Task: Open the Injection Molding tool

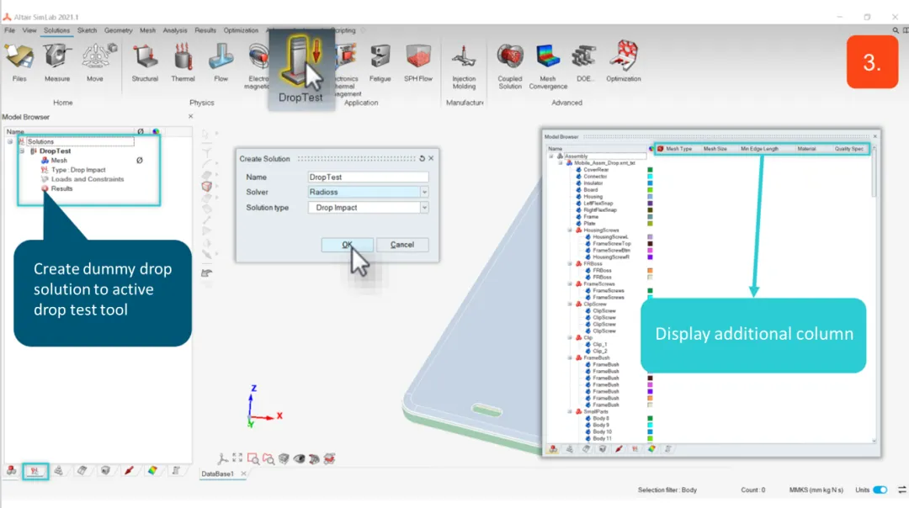Action: click(x=464, y=64)
